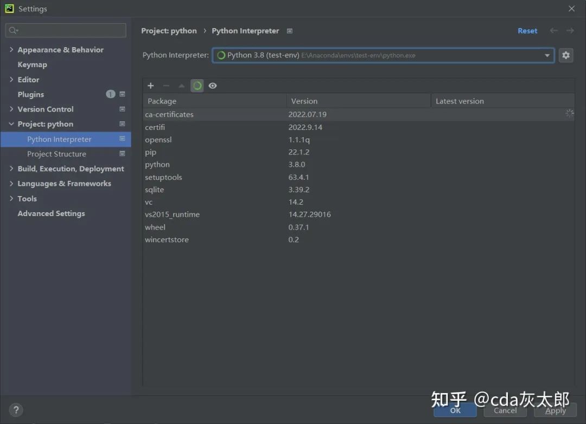586x424 pixels.
Task: Close the Settings dialog
Action: pyautogui.click(x=571, y=9)
